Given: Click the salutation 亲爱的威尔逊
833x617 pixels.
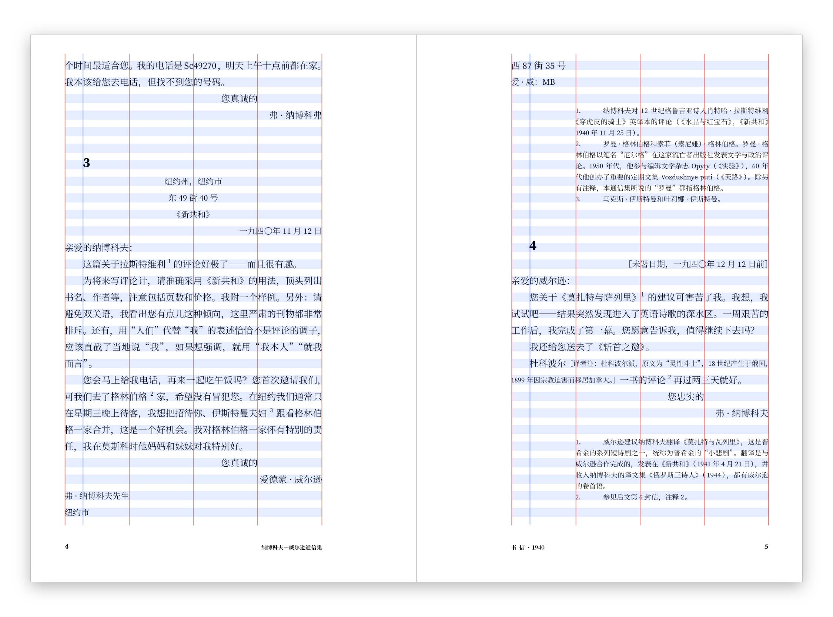Looking at the screenshot, I should click(541, 281).
